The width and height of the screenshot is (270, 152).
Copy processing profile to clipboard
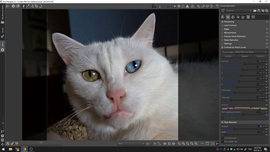tap(263, 11)
